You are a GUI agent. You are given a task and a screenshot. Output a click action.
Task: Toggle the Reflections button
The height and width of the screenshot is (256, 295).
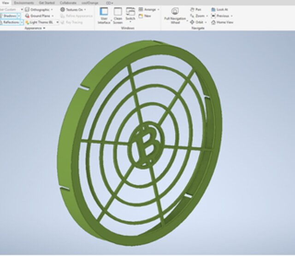(x=10, y=22)
